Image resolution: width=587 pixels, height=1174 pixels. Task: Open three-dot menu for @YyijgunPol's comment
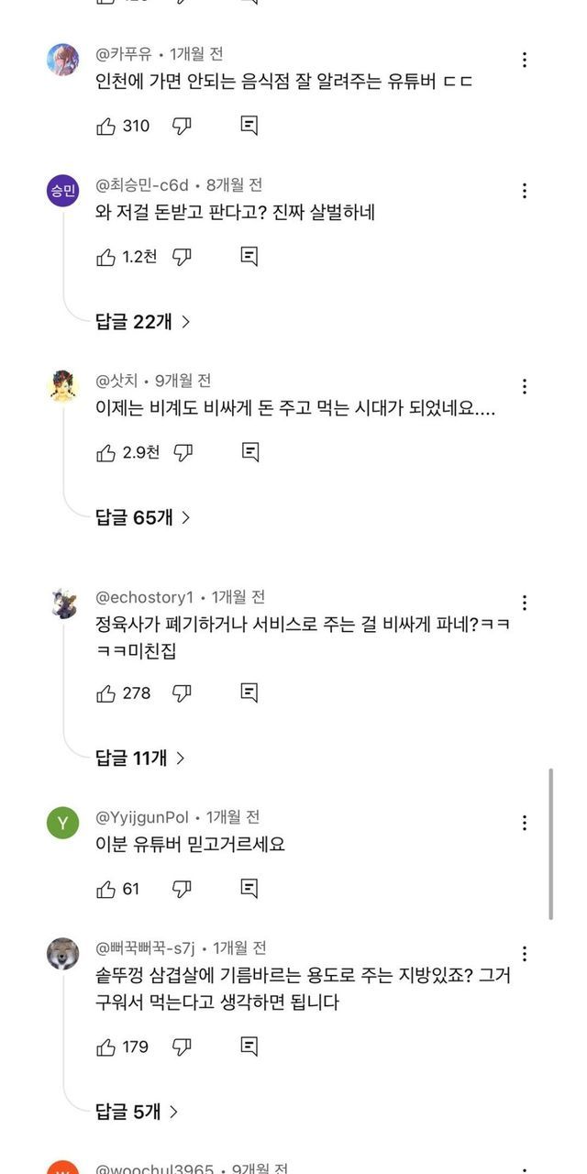point(525,823)
